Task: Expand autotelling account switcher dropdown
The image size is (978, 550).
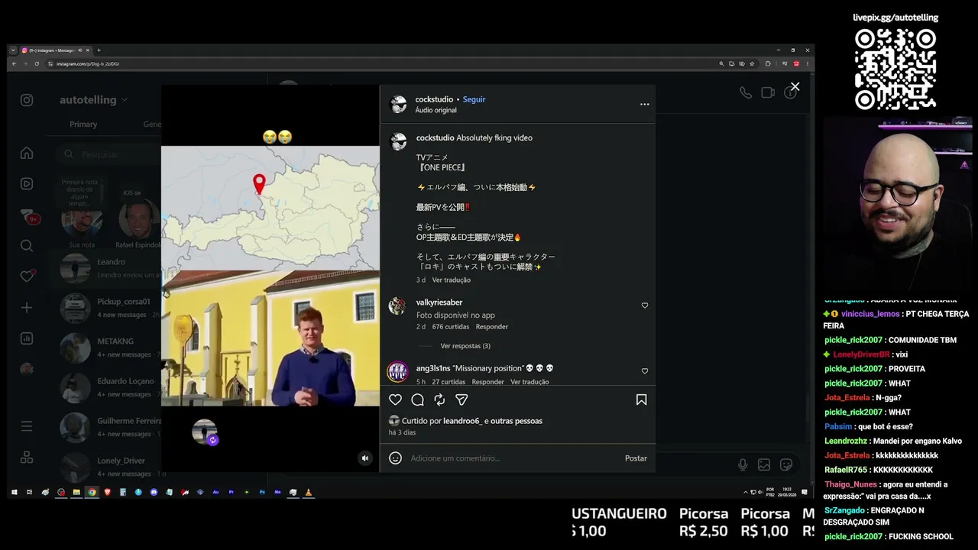Action: (93, 100)
